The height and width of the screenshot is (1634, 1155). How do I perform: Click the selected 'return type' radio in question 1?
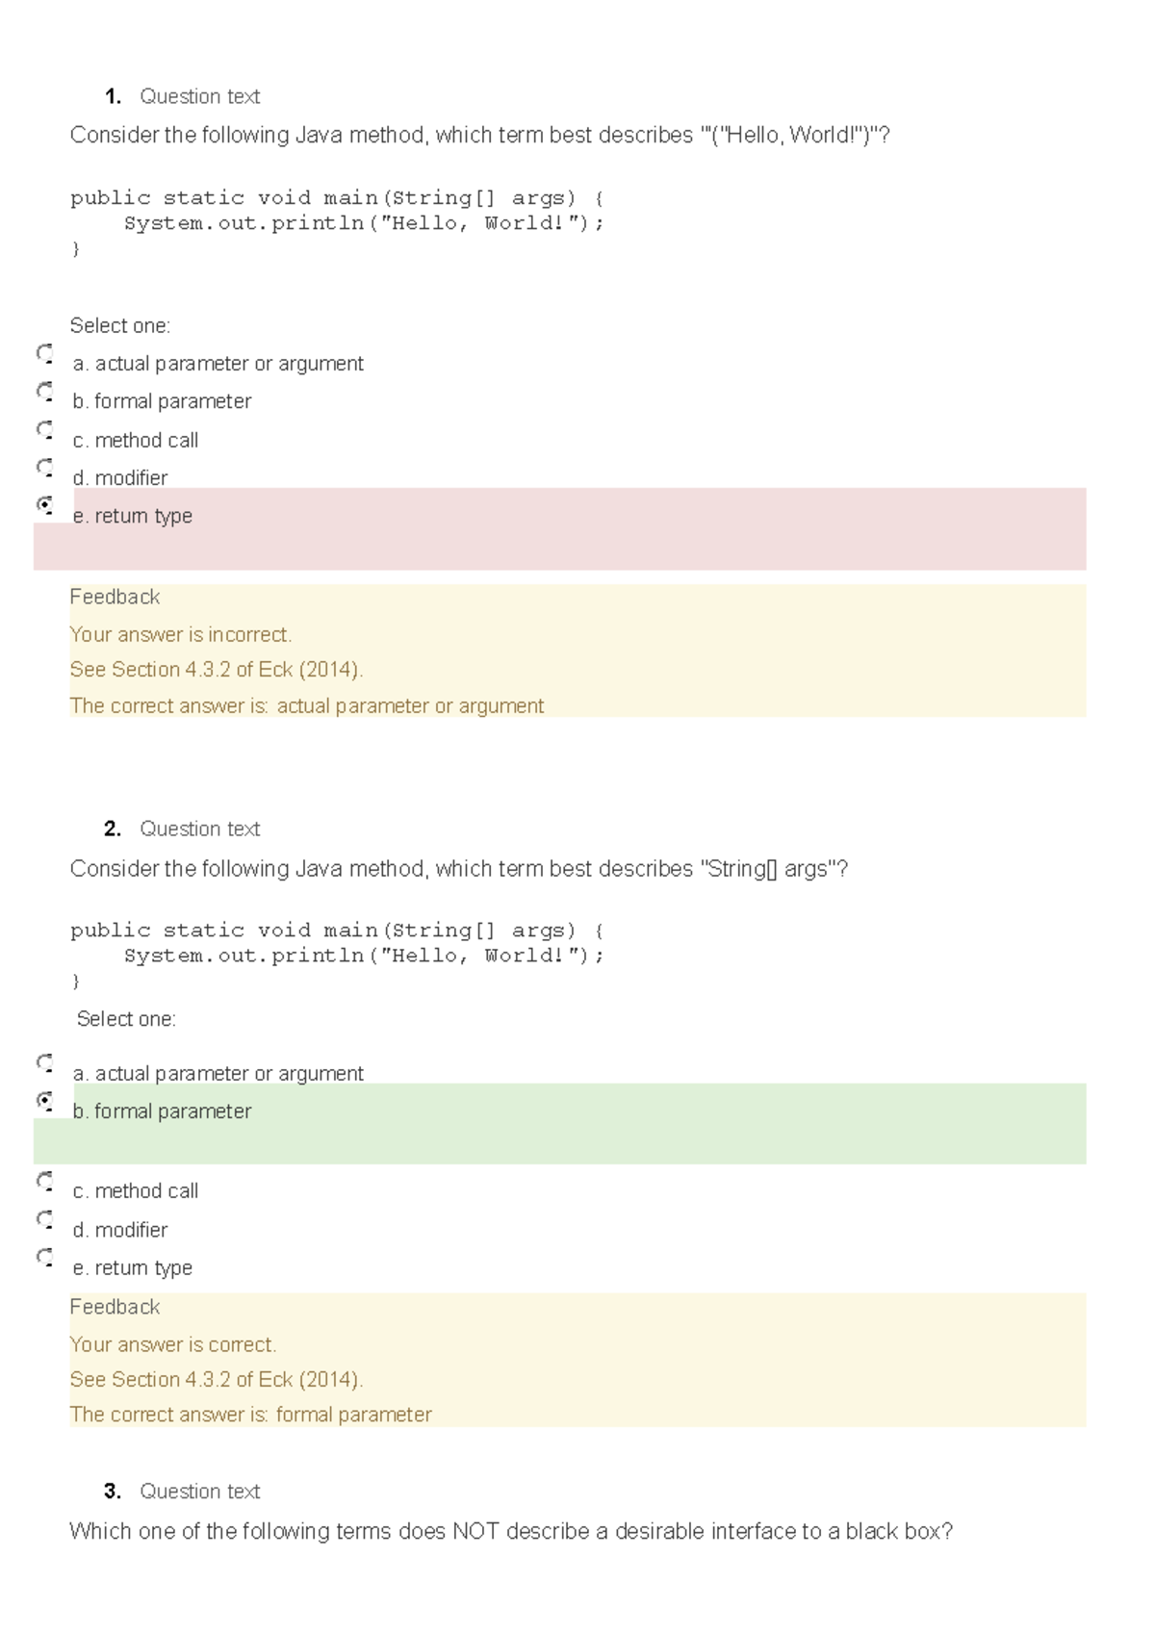coord(44,505)
